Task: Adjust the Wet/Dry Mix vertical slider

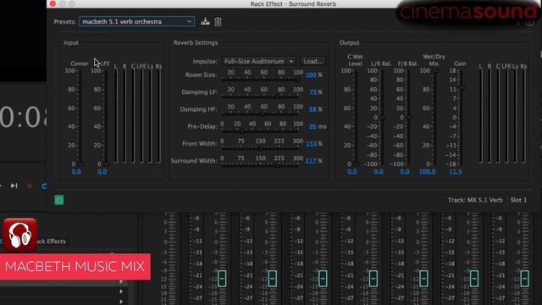Action: pyautogui.click(x=434, y=117)
